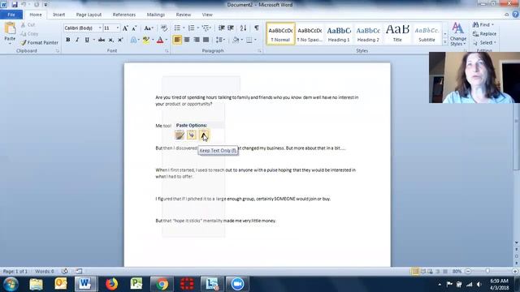This screenshot has height=292, width=520.
Task: Decrease the paragraph indent
Action: coord(222,28)
